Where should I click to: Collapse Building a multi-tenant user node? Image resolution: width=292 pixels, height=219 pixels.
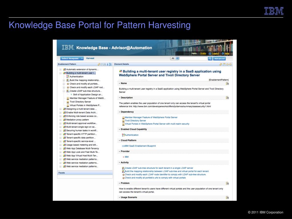tap(60, 73)
